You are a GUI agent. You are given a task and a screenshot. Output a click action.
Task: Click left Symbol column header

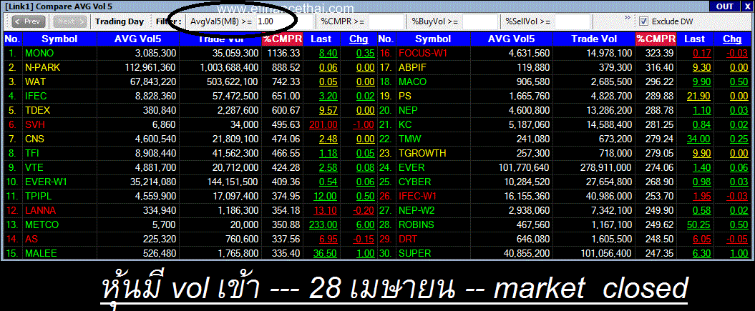point(59,39)
